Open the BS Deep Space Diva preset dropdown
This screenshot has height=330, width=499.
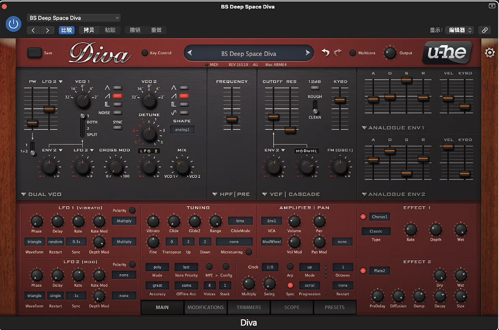[74, 18]
